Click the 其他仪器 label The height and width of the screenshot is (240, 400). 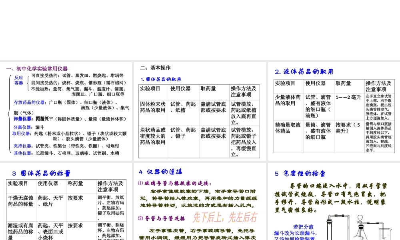point(22,153)
